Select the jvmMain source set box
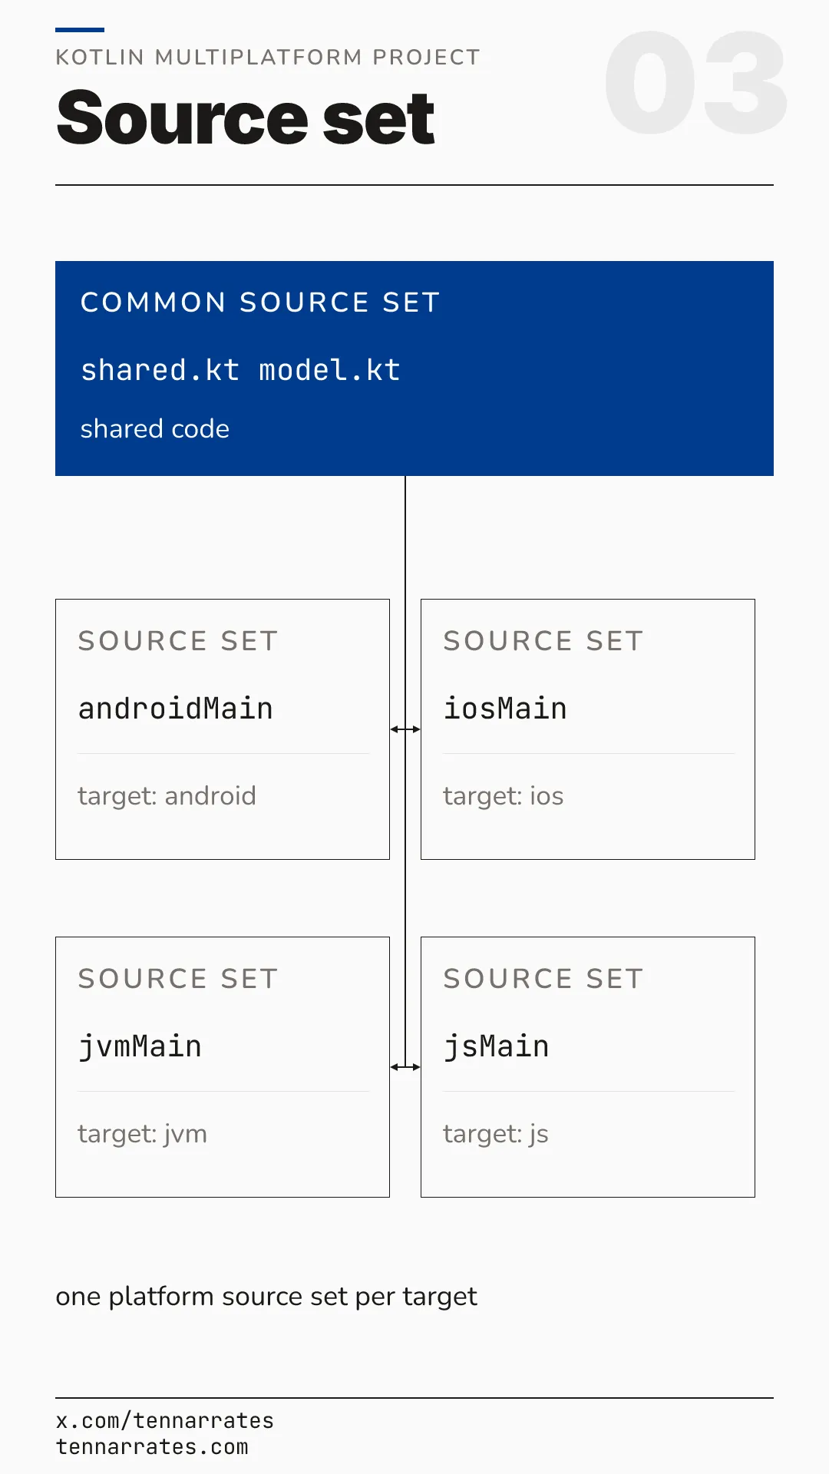 point(223,1067)
